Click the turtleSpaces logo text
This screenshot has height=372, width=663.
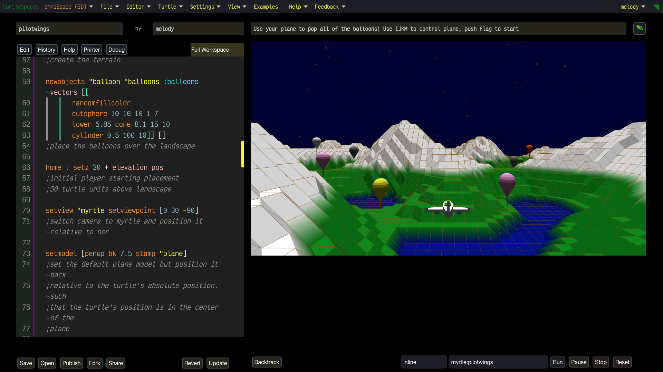21,7
